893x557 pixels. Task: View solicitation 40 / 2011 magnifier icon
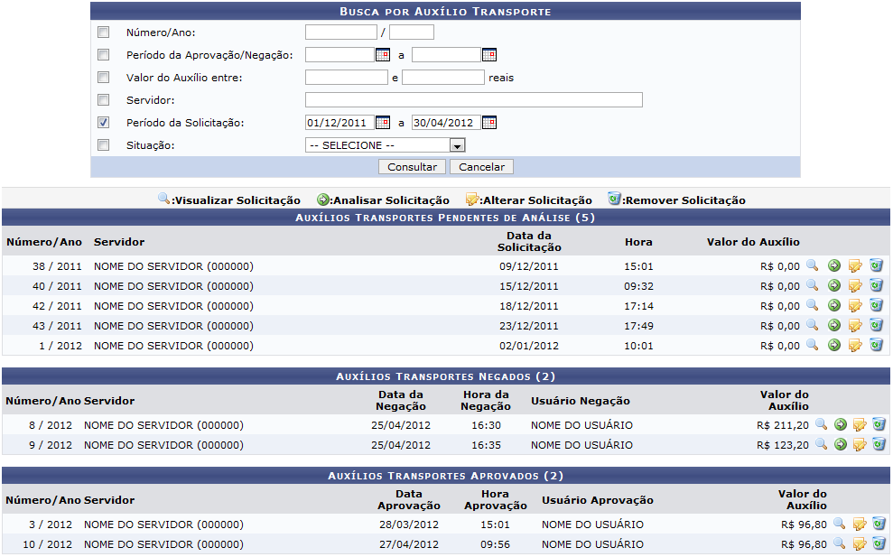pos(812,286)
